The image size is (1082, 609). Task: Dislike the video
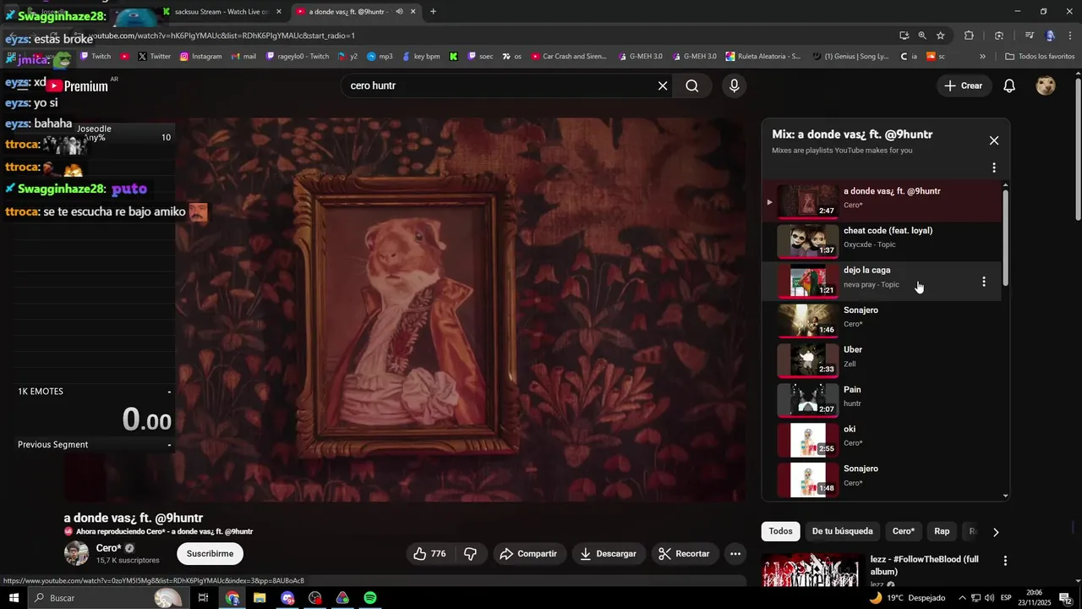coord(470,554)
